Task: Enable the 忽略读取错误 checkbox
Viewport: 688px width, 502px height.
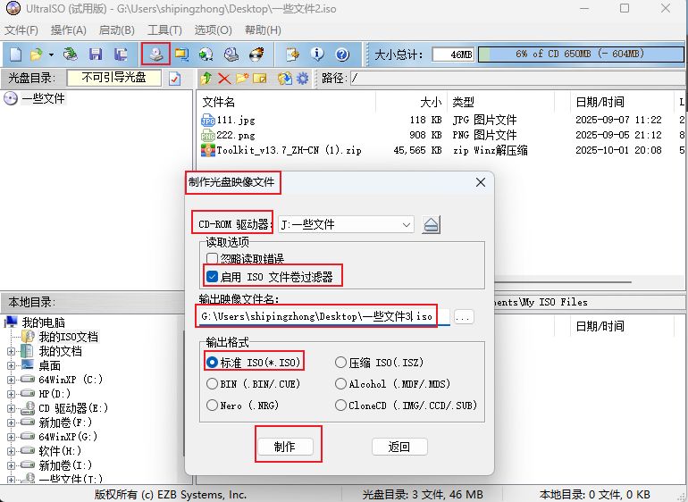Action: pyautogui.click(x=213, y=259)
